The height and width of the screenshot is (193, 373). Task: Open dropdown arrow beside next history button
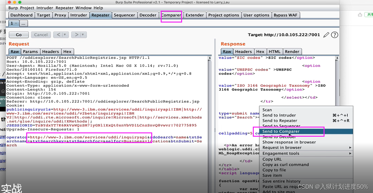pyautogui.click(x=83, y=35)
